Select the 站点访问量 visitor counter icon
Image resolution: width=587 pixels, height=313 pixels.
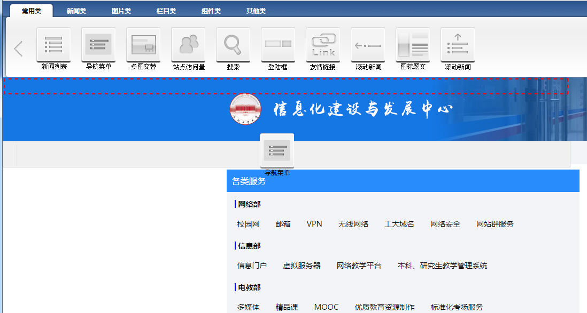(188, 45)
